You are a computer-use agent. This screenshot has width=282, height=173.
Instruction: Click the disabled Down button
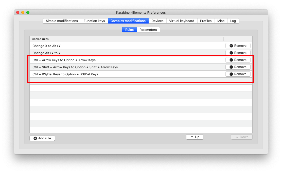pyautogui.click(x=242, y=137)
